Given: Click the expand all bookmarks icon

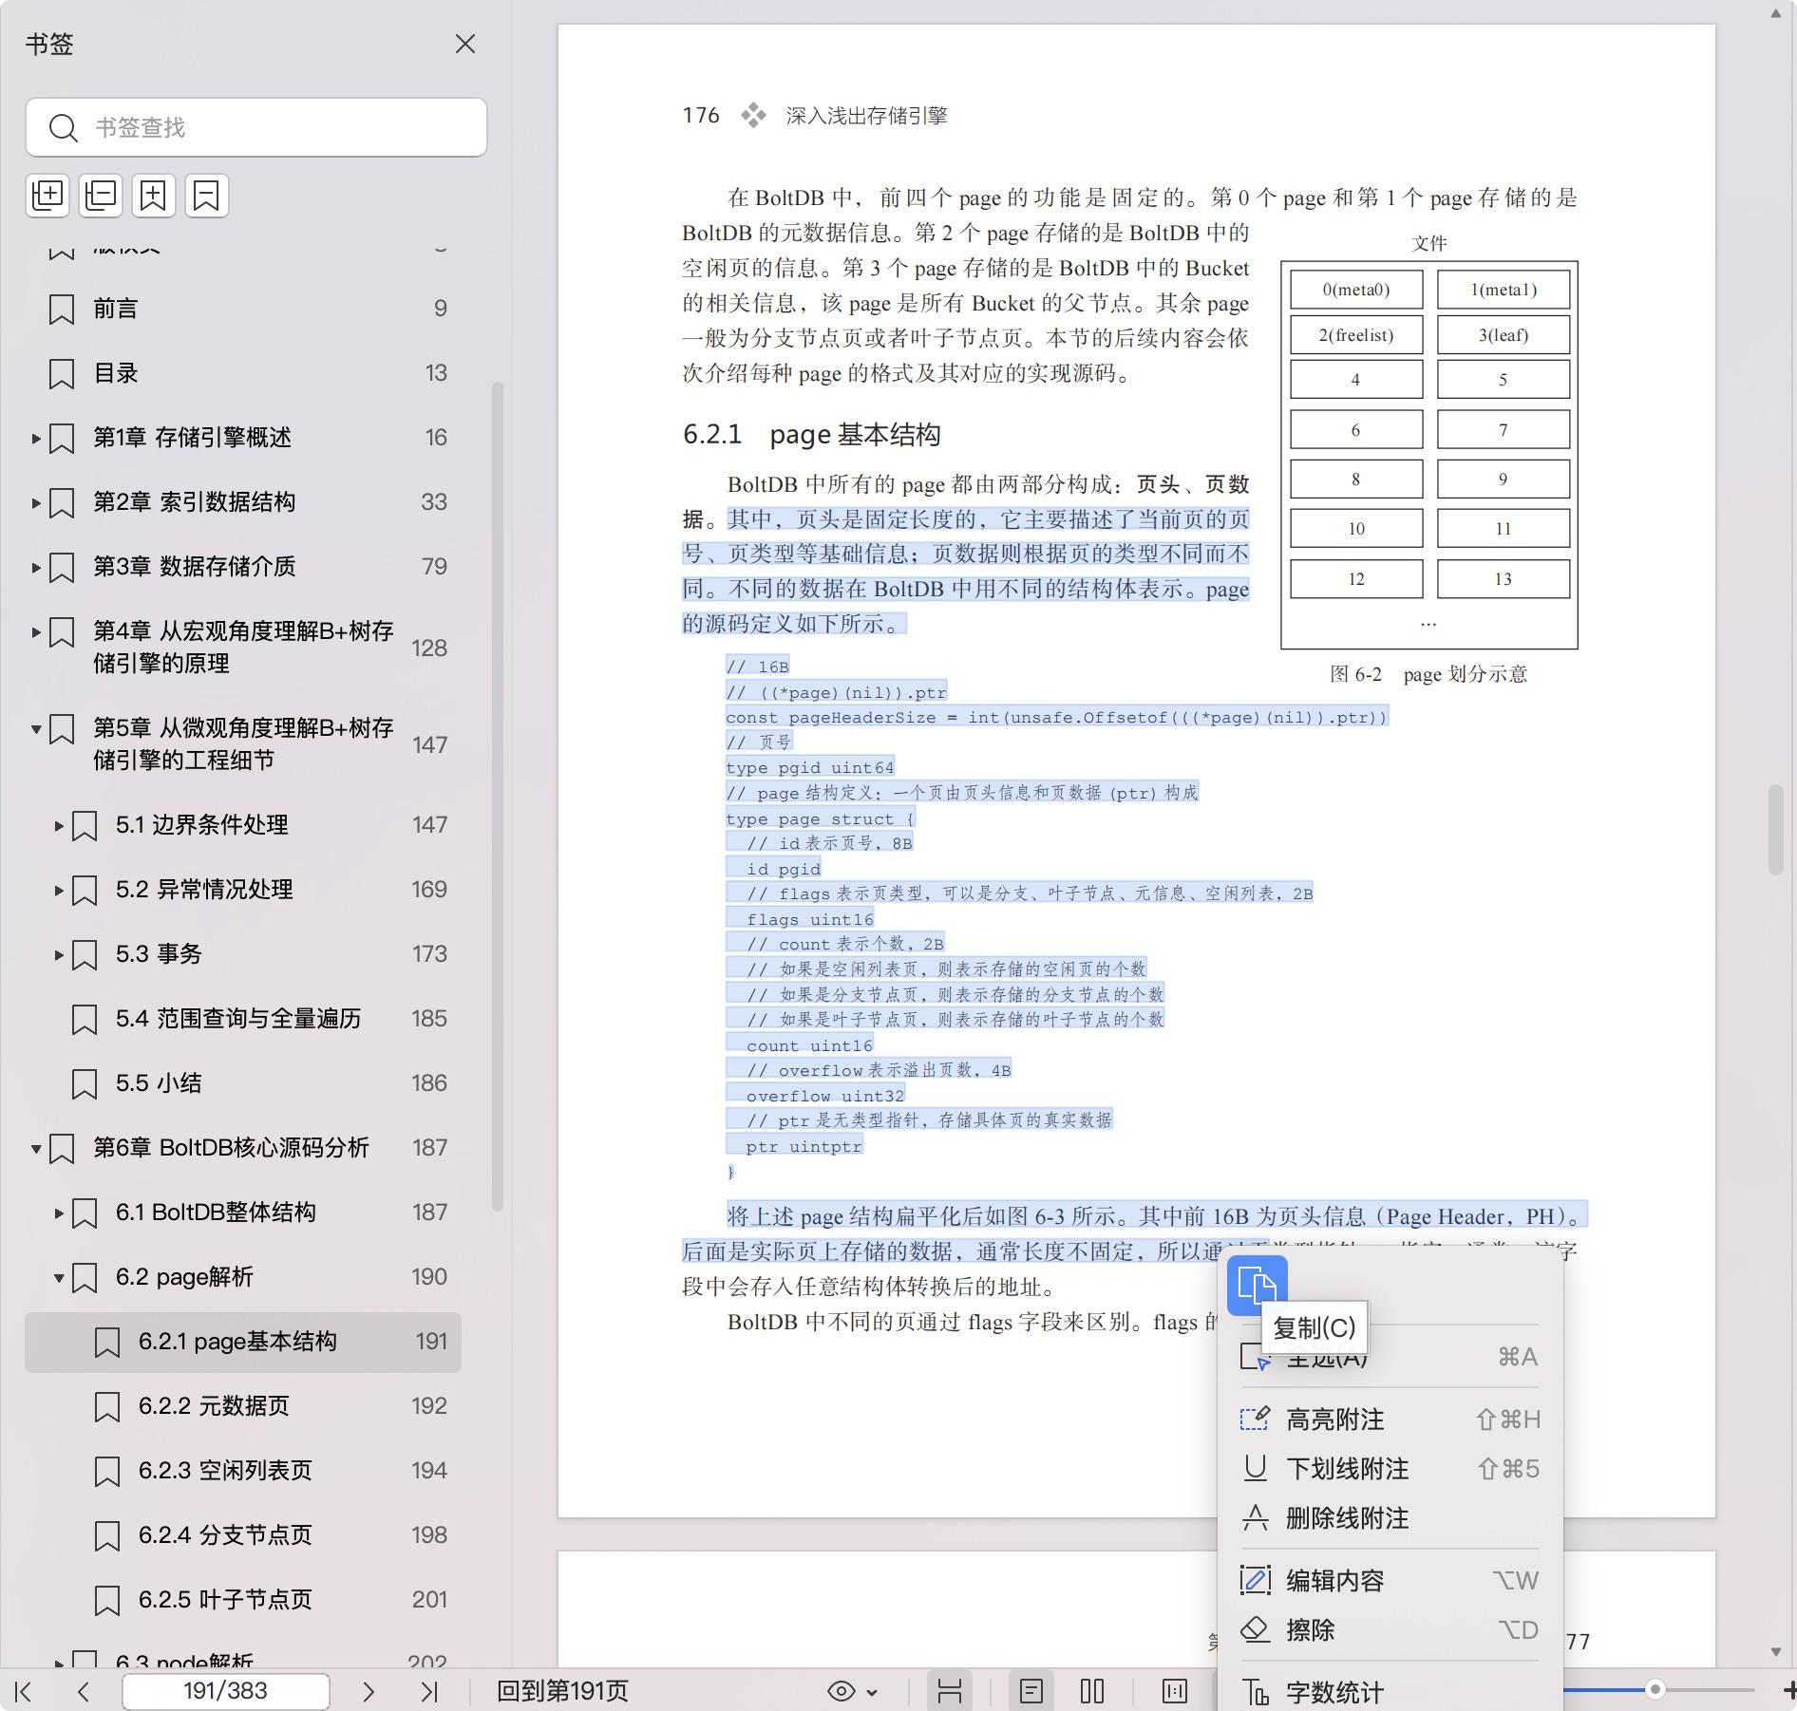Looking at the screenshot, I should [x=47, y=196].
